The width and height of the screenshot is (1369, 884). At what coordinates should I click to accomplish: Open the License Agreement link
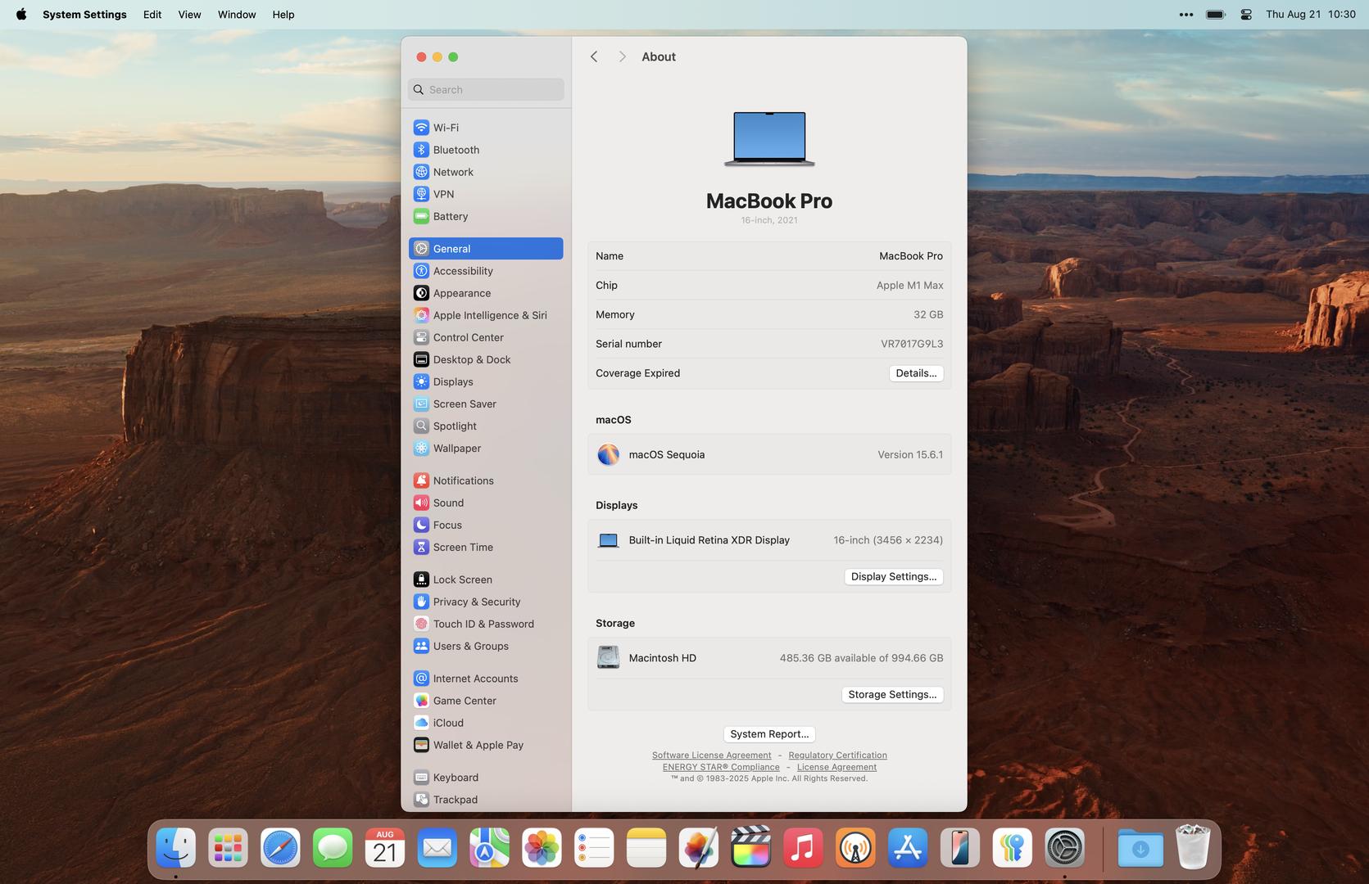point(836,767)
